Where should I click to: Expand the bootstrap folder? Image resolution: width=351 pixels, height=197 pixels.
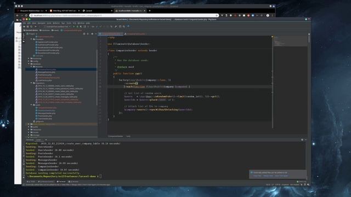tap(29, 59)
